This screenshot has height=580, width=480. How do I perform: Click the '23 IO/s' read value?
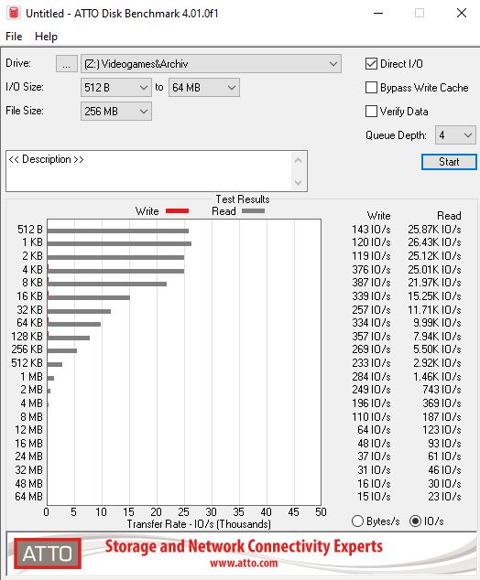coord(444,497)
